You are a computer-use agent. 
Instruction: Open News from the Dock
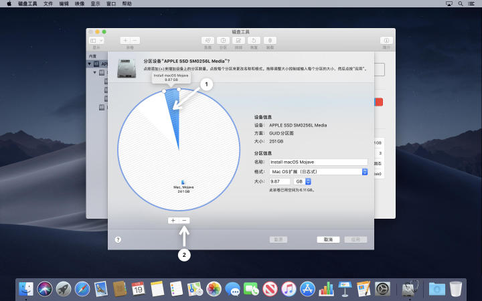[x=270, y=289]
